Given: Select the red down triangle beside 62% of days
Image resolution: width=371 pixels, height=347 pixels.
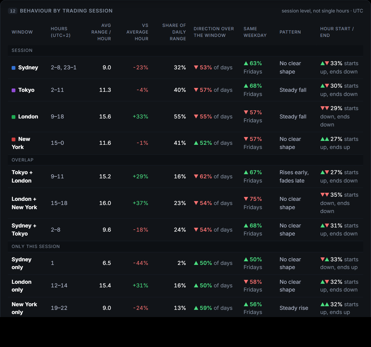Looking at the screenshot, I should pyautogui.click(x=196, y=176).
